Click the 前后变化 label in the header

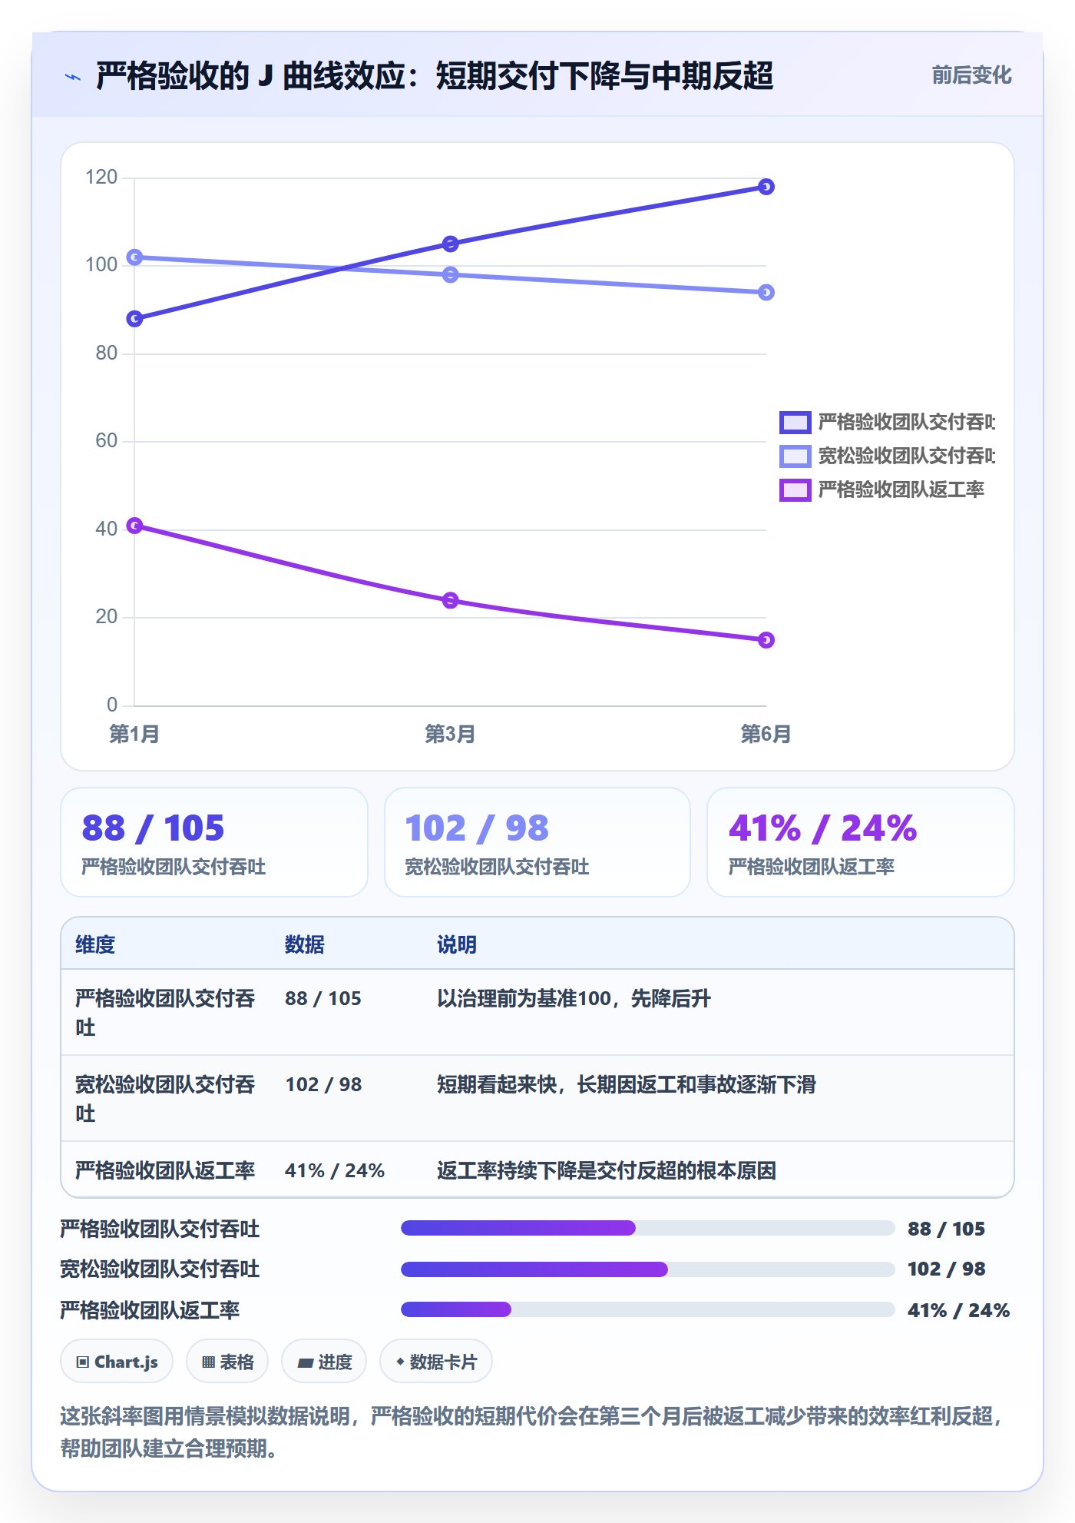[971, 75]
